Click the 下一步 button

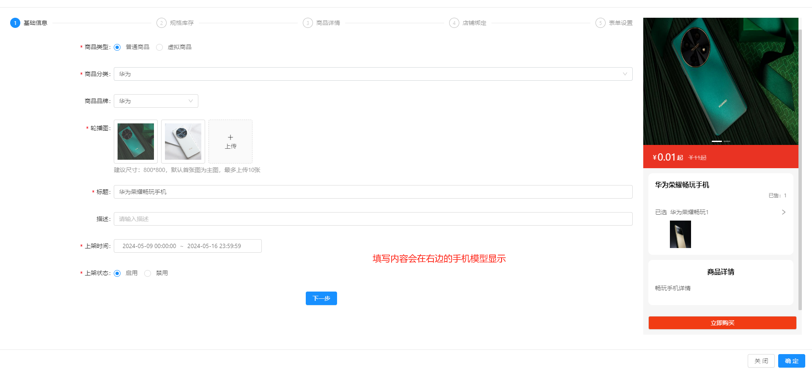pos(321,298)
